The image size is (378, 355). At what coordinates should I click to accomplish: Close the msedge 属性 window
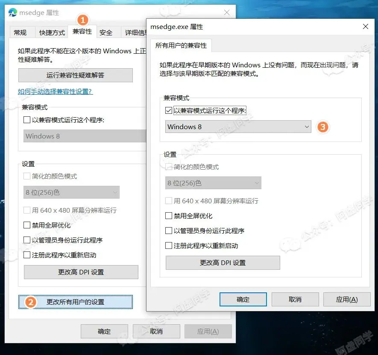[227, 12]
